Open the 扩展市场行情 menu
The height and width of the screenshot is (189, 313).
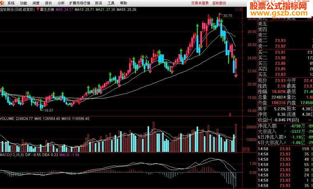tap(80, 3)
